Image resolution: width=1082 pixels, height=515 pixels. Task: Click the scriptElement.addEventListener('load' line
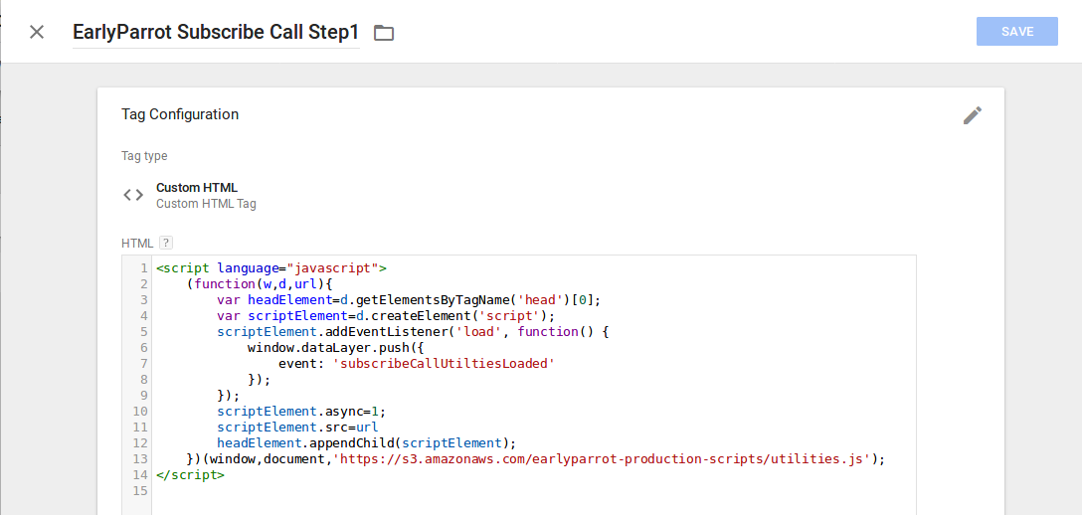(414, 332)
